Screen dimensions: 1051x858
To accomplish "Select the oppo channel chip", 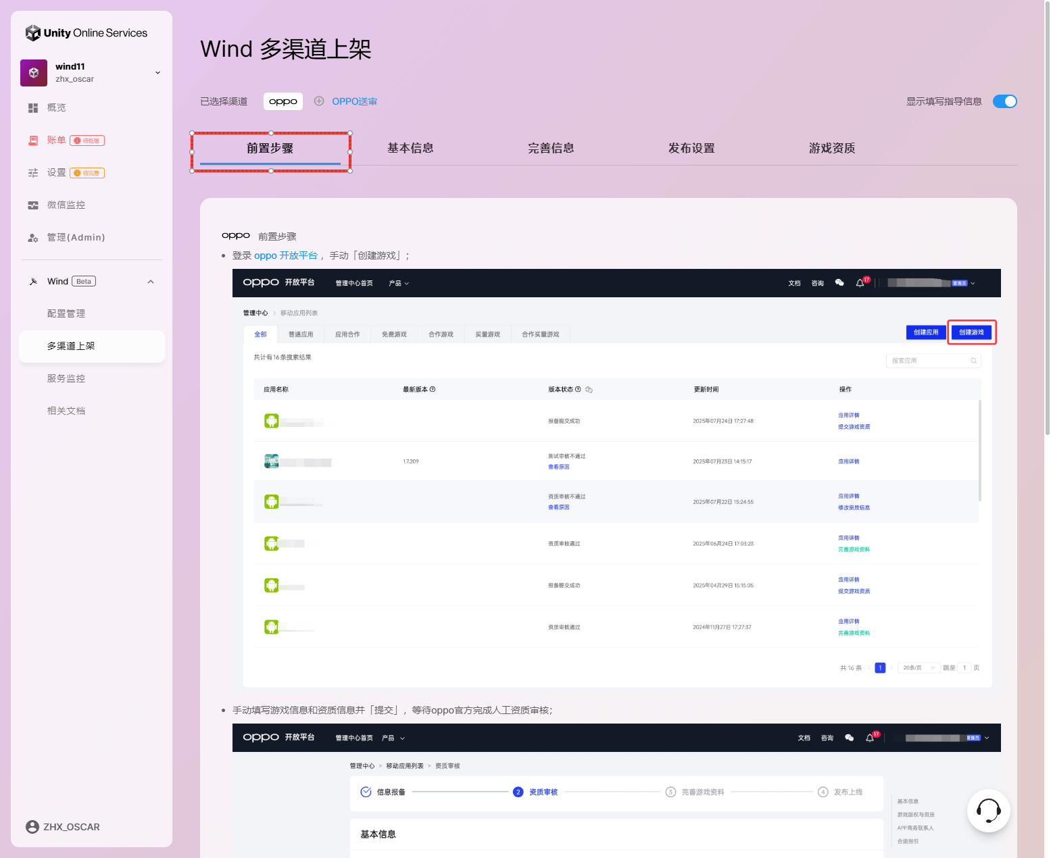I will pyautogui.click(x=283, y=101).
